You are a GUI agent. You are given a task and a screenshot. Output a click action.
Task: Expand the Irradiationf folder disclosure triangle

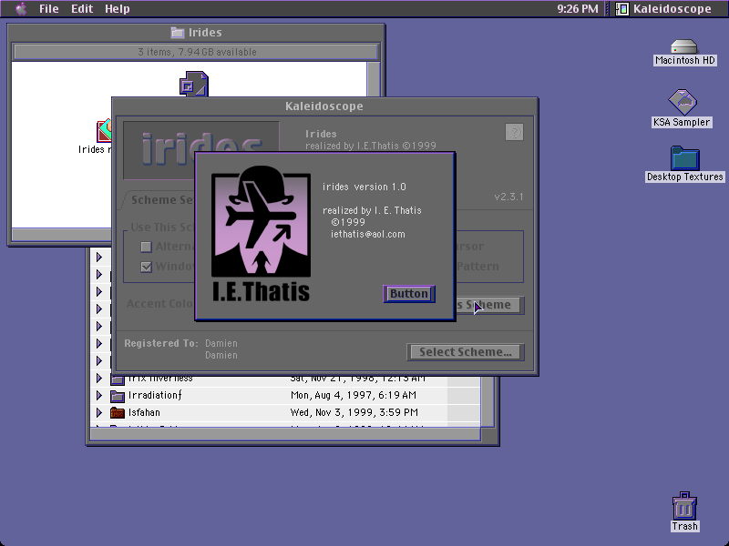pyautogui.click(x=99, y=396)
